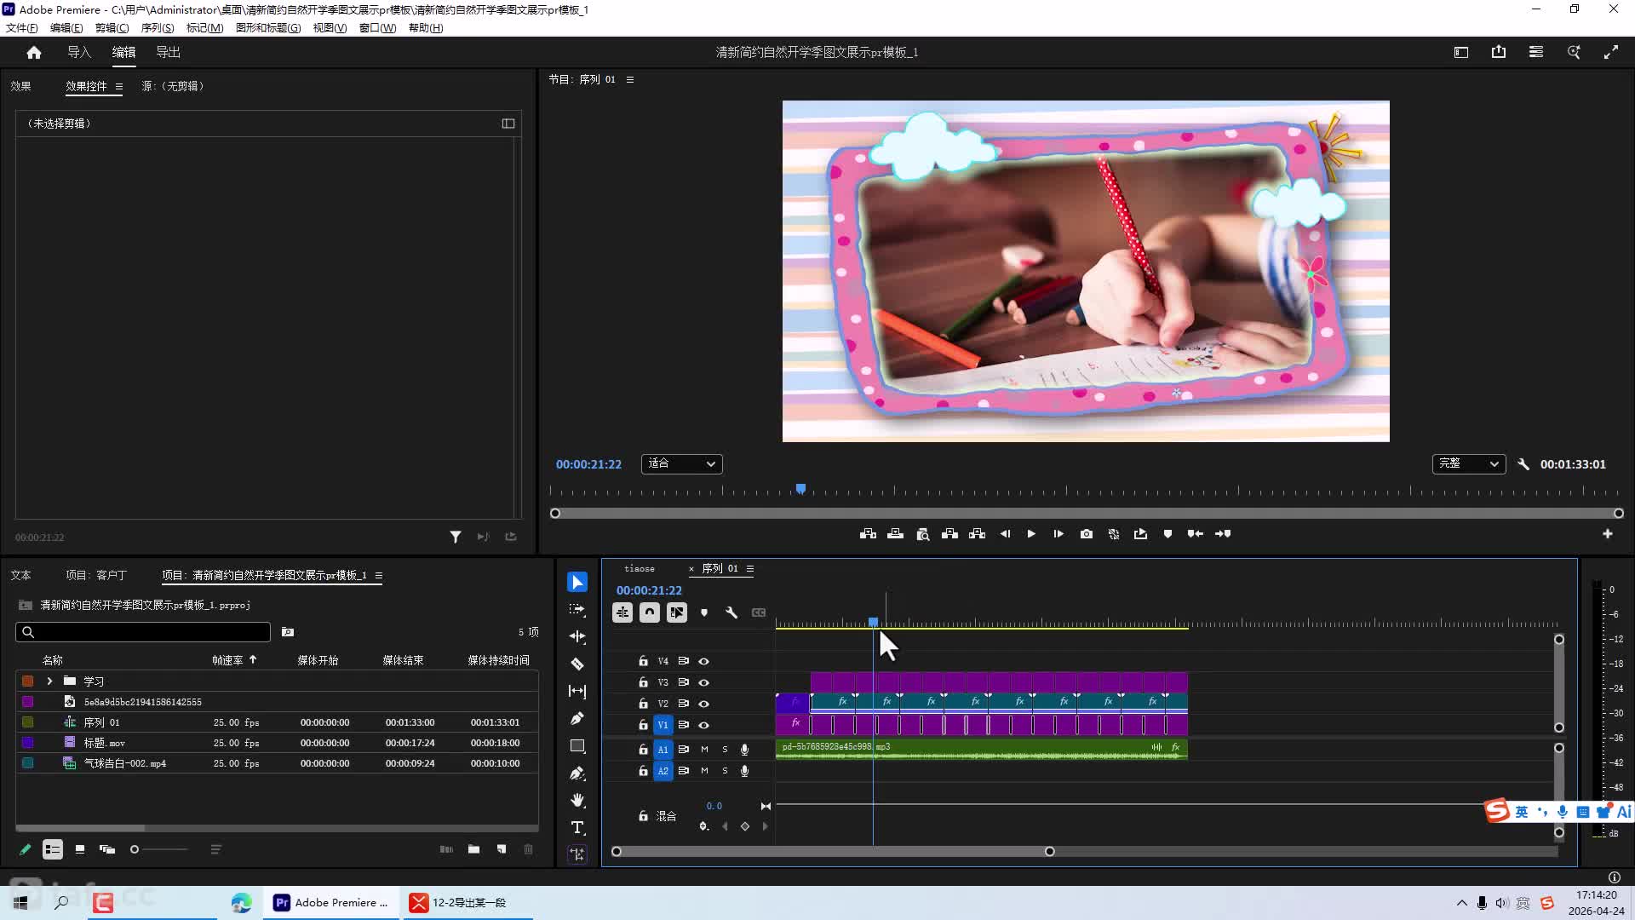
Task: Select the Slip tool
Action: pos(577,691)
